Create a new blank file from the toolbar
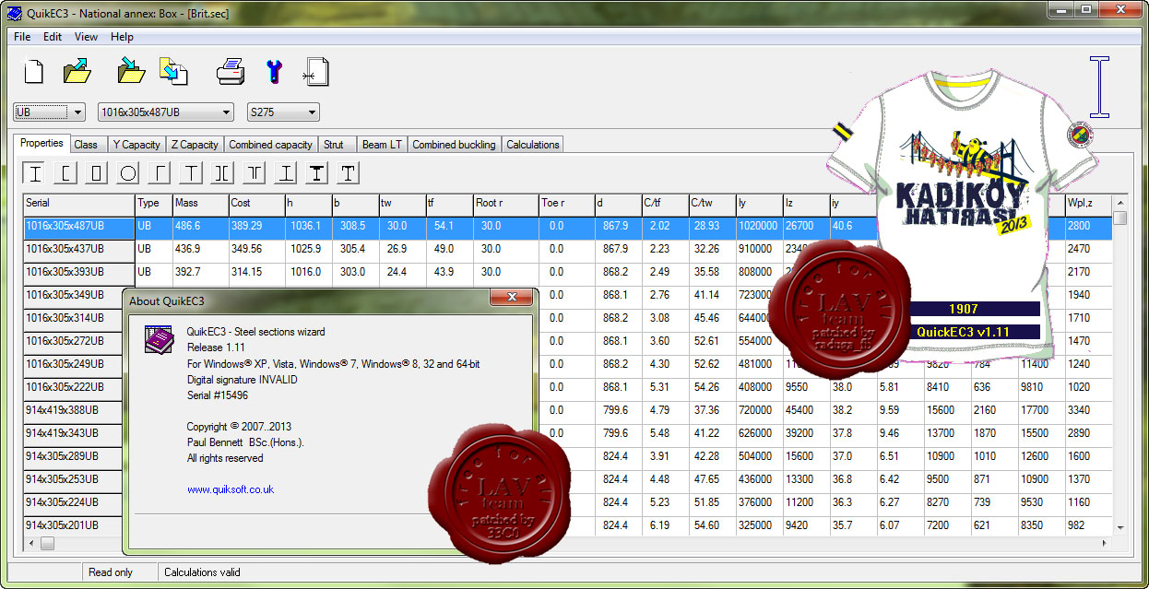 [x=33, y=72]
